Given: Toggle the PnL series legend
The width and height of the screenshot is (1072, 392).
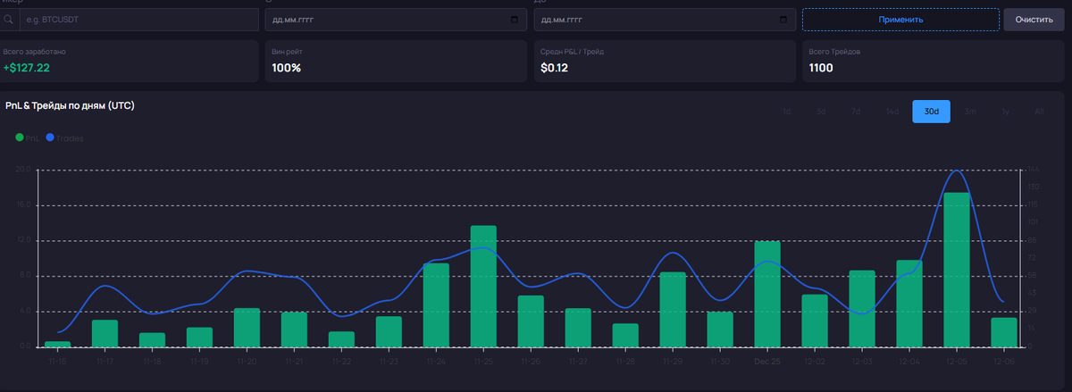Looking at the screenshot, I should (27, 138).
